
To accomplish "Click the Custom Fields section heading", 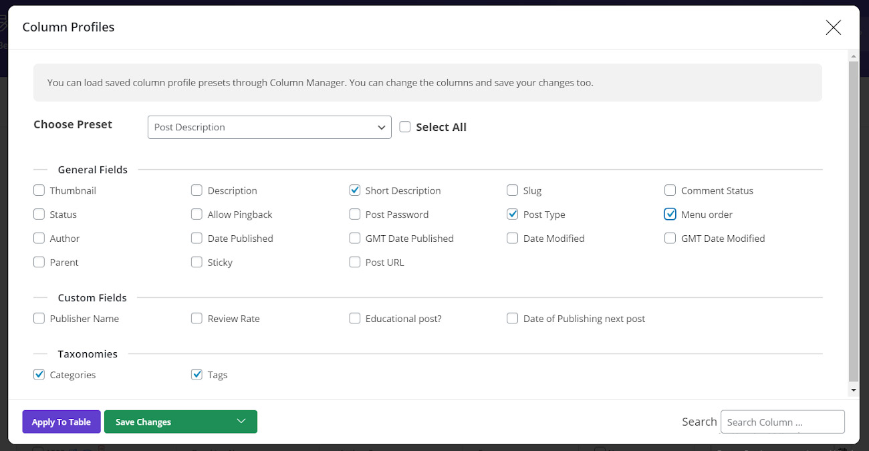I will pos(92,298).
